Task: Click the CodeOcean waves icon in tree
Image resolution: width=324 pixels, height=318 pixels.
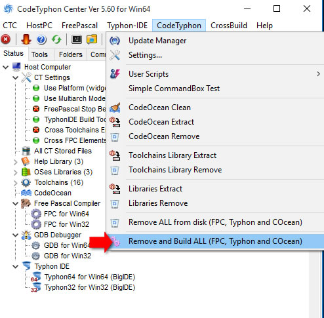Action: pos(26,193)
